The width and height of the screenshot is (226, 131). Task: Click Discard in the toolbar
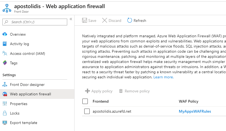(x=112, y=21)
